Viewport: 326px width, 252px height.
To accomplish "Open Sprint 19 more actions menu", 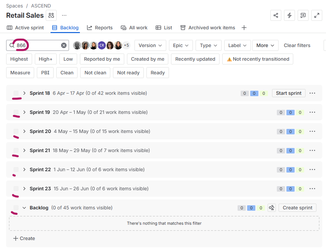I will [x=312, y=112].
